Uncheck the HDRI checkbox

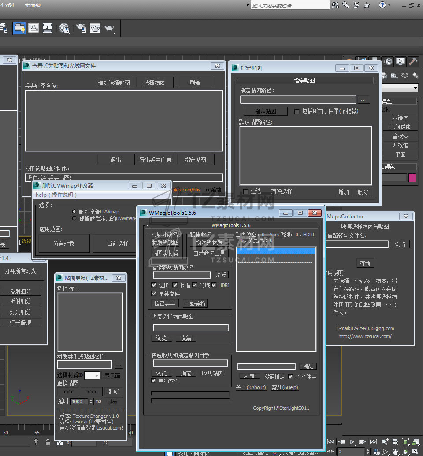coord(214,285)
